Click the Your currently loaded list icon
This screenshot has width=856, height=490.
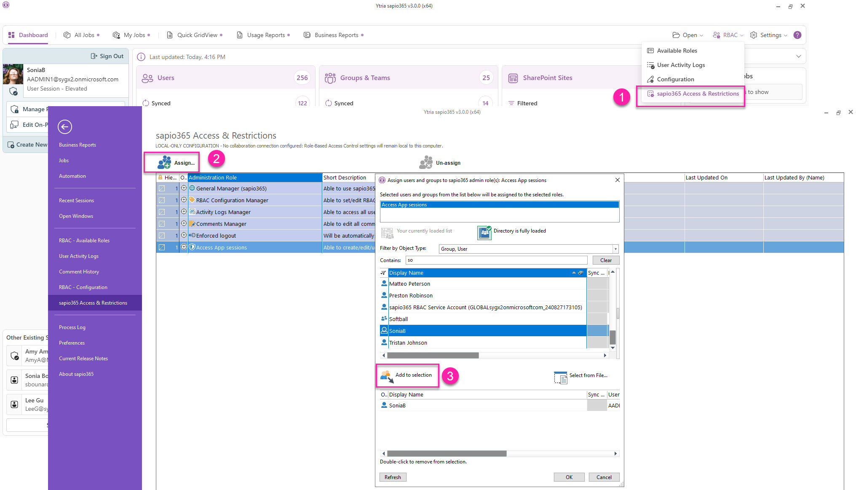click(x=387, y=233)
